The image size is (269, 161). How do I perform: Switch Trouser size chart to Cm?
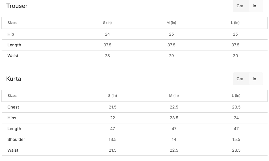point(240,6)
